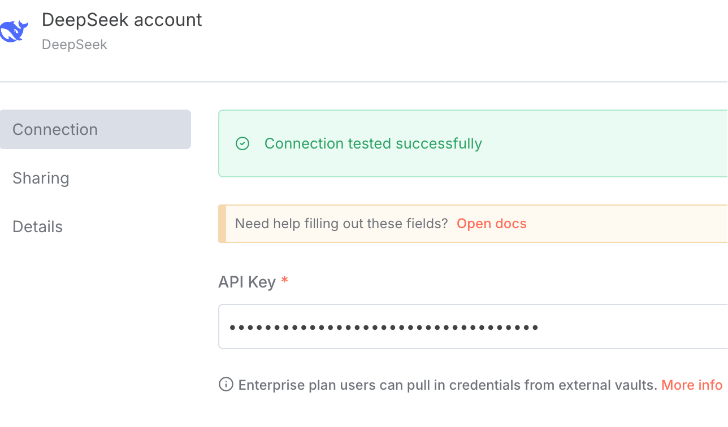
Task: Click the 'DeepSeek account' credential name title
Action: click(122, 20)
